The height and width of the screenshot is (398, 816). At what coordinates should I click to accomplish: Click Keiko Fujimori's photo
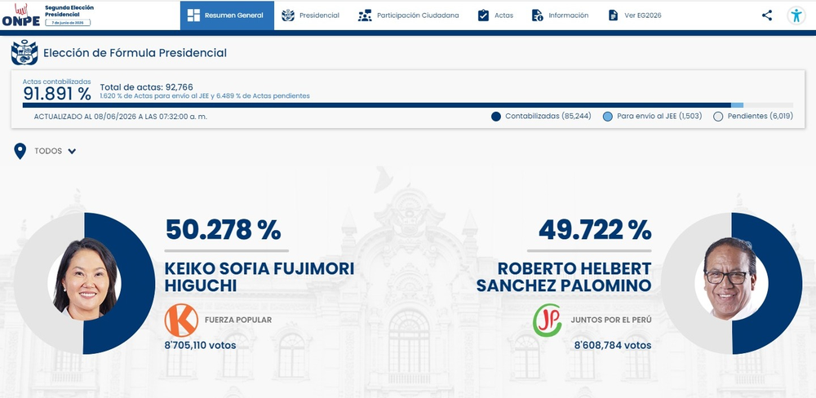(x=85, y=279)
